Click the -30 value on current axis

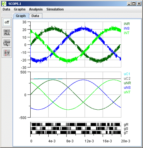pos(23,68)
